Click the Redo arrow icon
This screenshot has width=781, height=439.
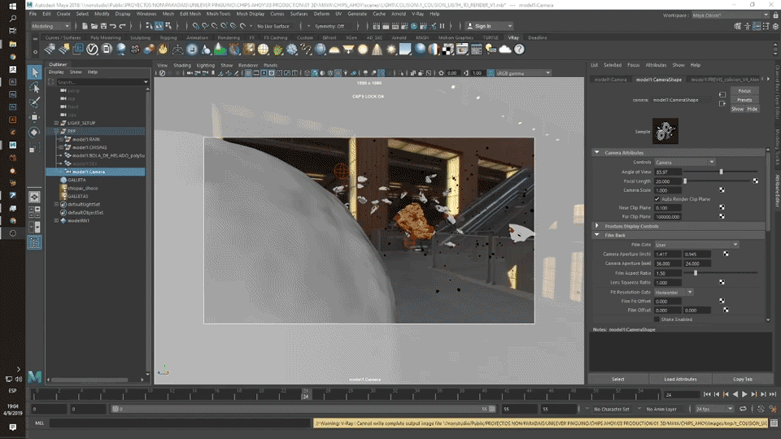click(x=123, y=26)
